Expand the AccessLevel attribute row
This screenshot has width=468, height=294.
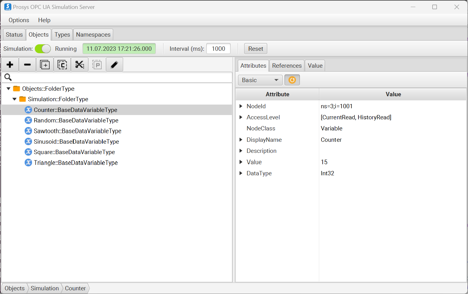(x=241, y=117)
